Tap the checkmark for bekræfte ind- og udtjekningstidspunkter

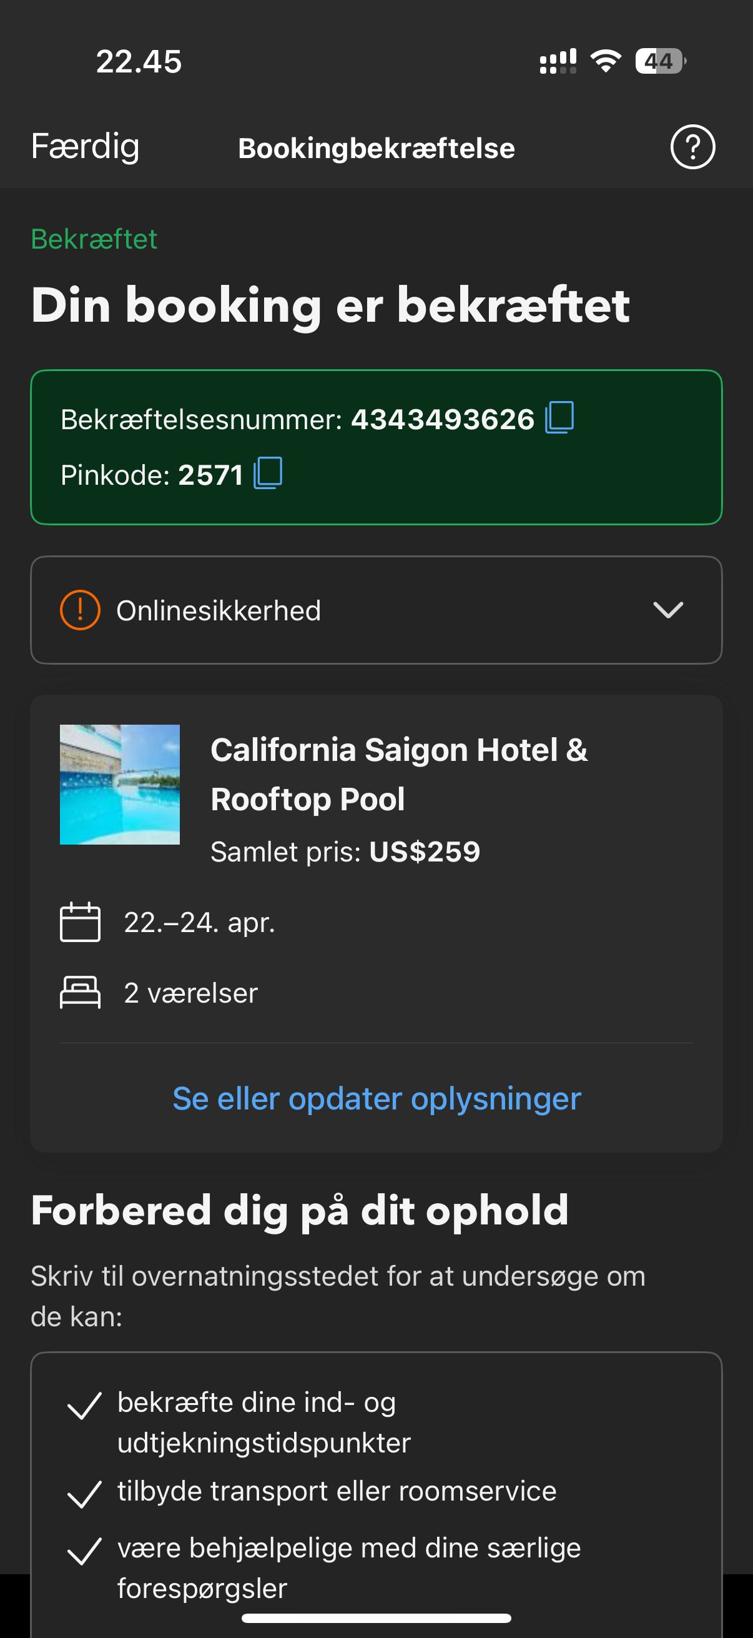tap(84, 1406)
